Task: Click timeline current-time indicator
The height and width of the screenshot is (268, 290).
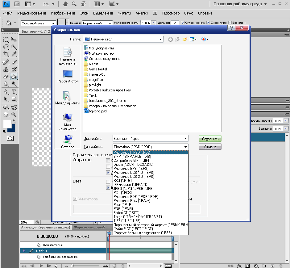Action: pos(109,234)
